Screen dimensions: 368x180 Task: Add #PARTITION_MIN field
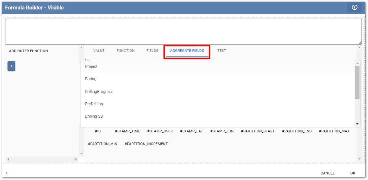103,144
